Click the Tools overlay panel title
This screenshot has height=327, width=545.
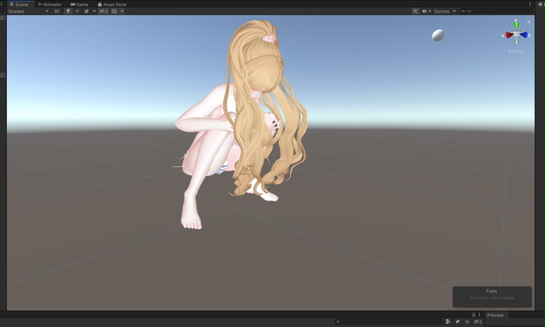click(x=491, y=291)
